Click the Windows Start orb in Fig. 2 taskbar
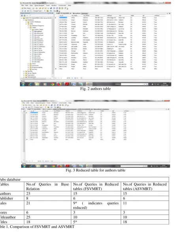This screenshot has width=175, height=232. [23, 84]
